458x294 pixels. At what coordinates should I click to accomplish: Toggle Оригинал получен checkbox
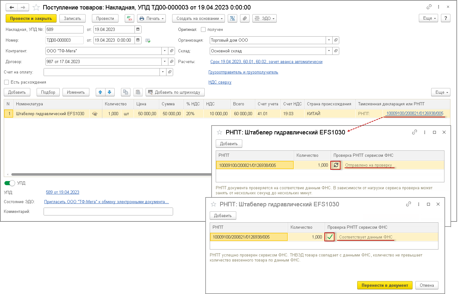[x=203, y=29]
